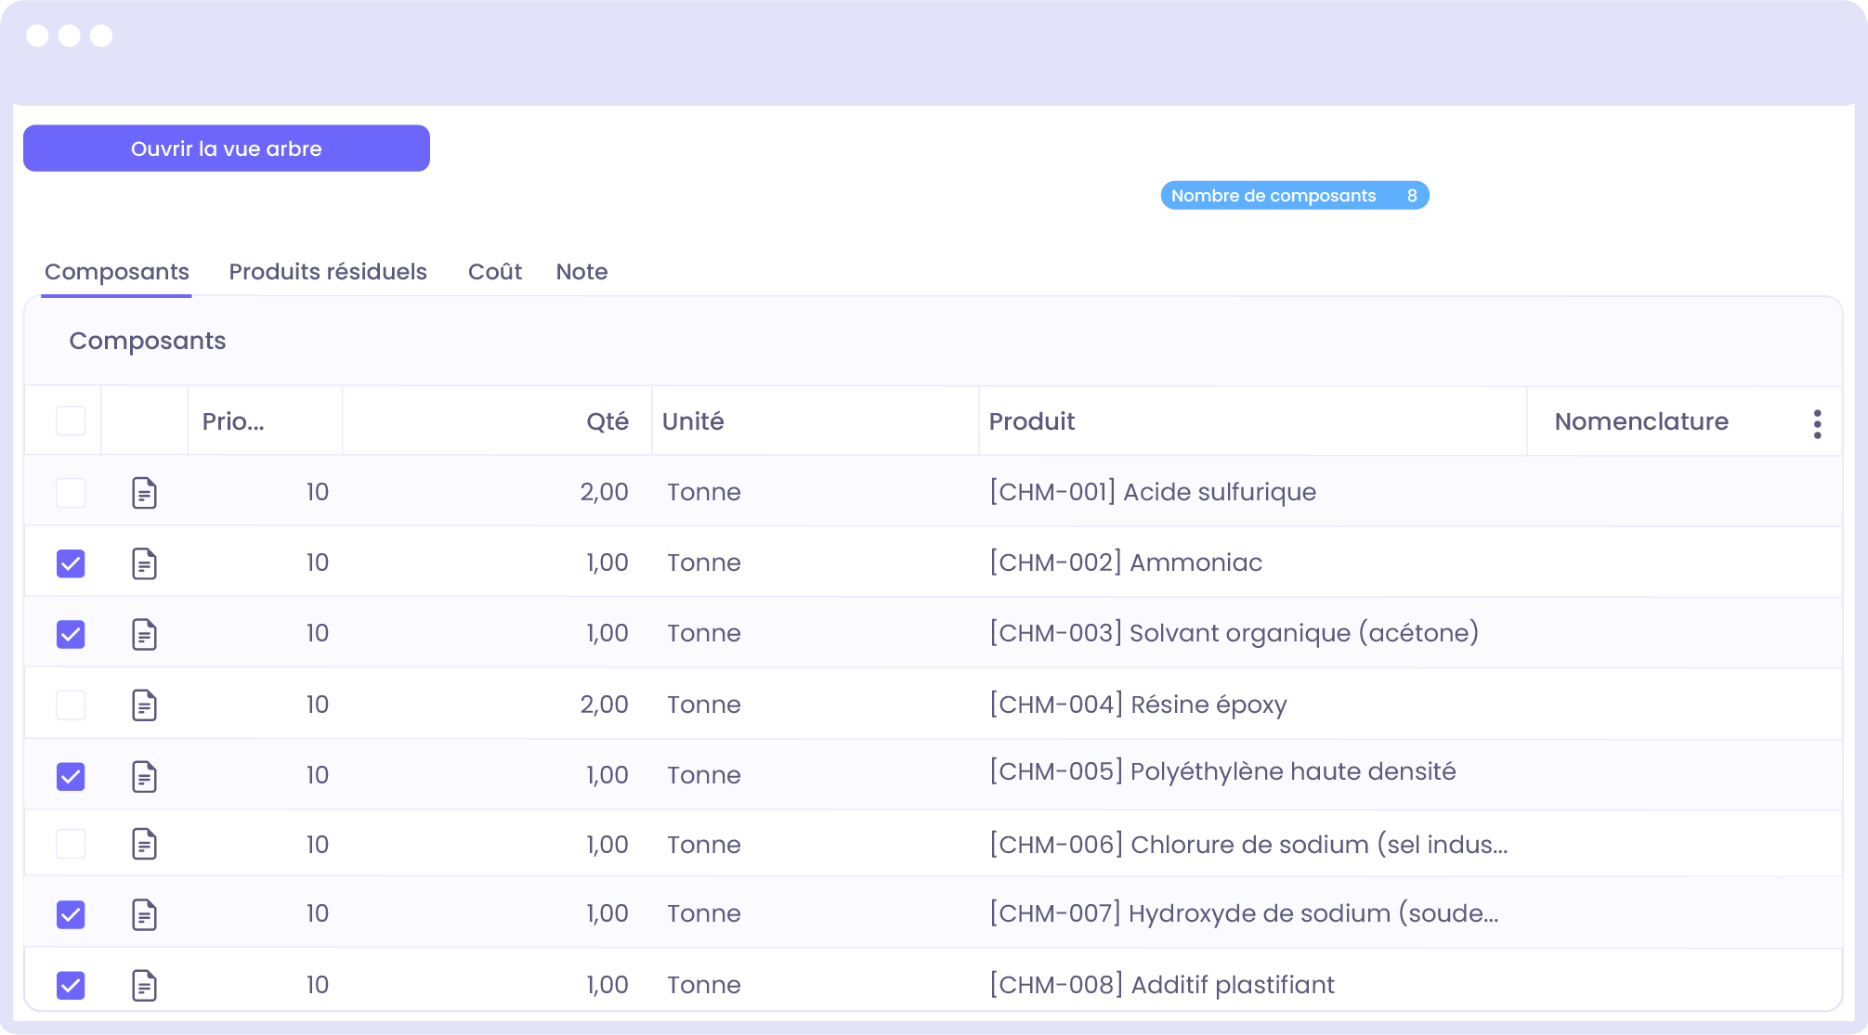Viewport: 1868px width, 1035px height.
Task: Open document icon for Additif plastifiant row
Action: 144,985
